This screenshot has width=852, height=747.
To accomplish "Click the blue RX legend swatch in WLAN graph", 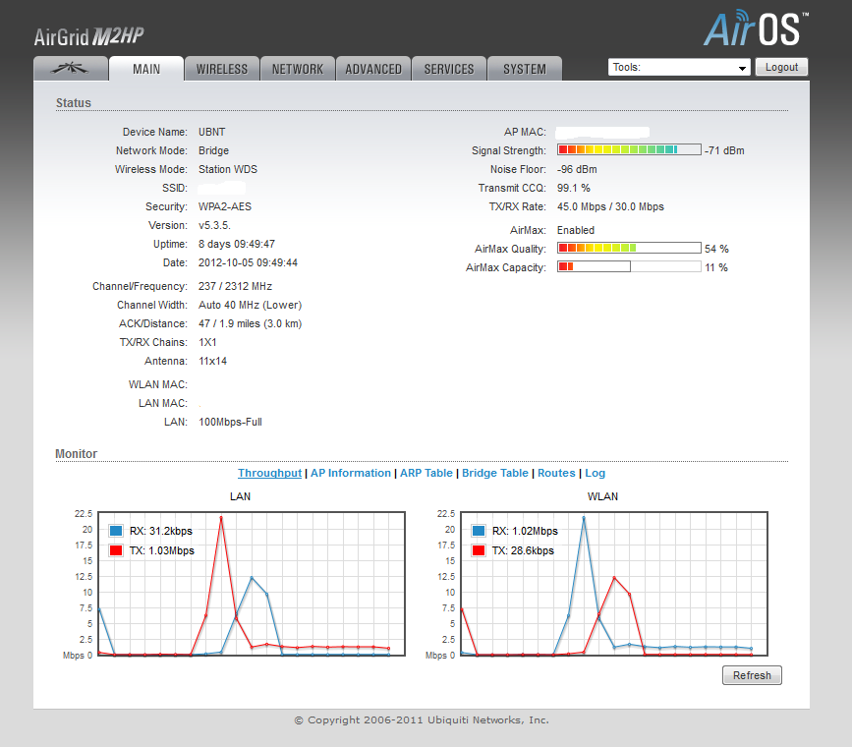I will [x=479, y=531].
